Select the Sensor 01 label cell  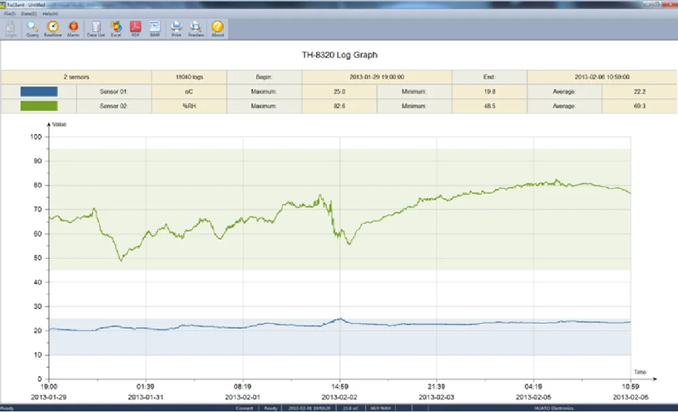(114, 91)
